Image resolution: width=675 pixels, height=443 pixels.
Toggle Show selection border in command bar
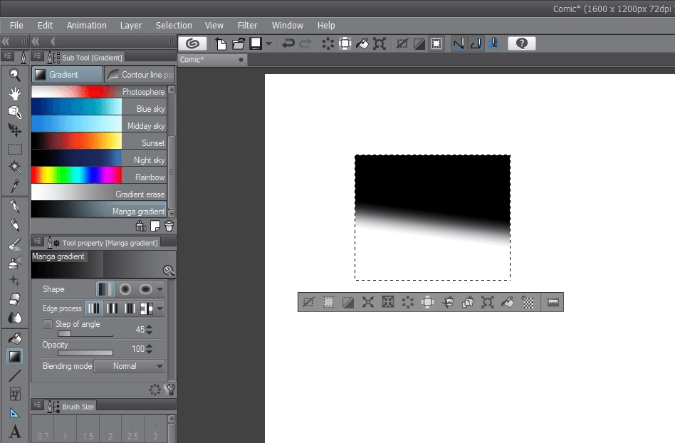[436, 43]
